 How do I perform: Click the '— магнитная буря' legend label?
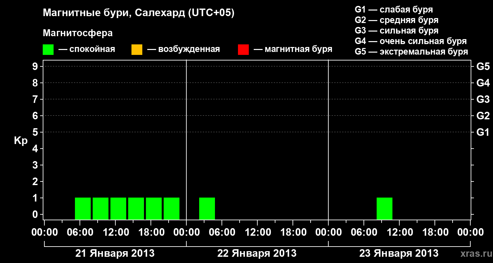293,50
